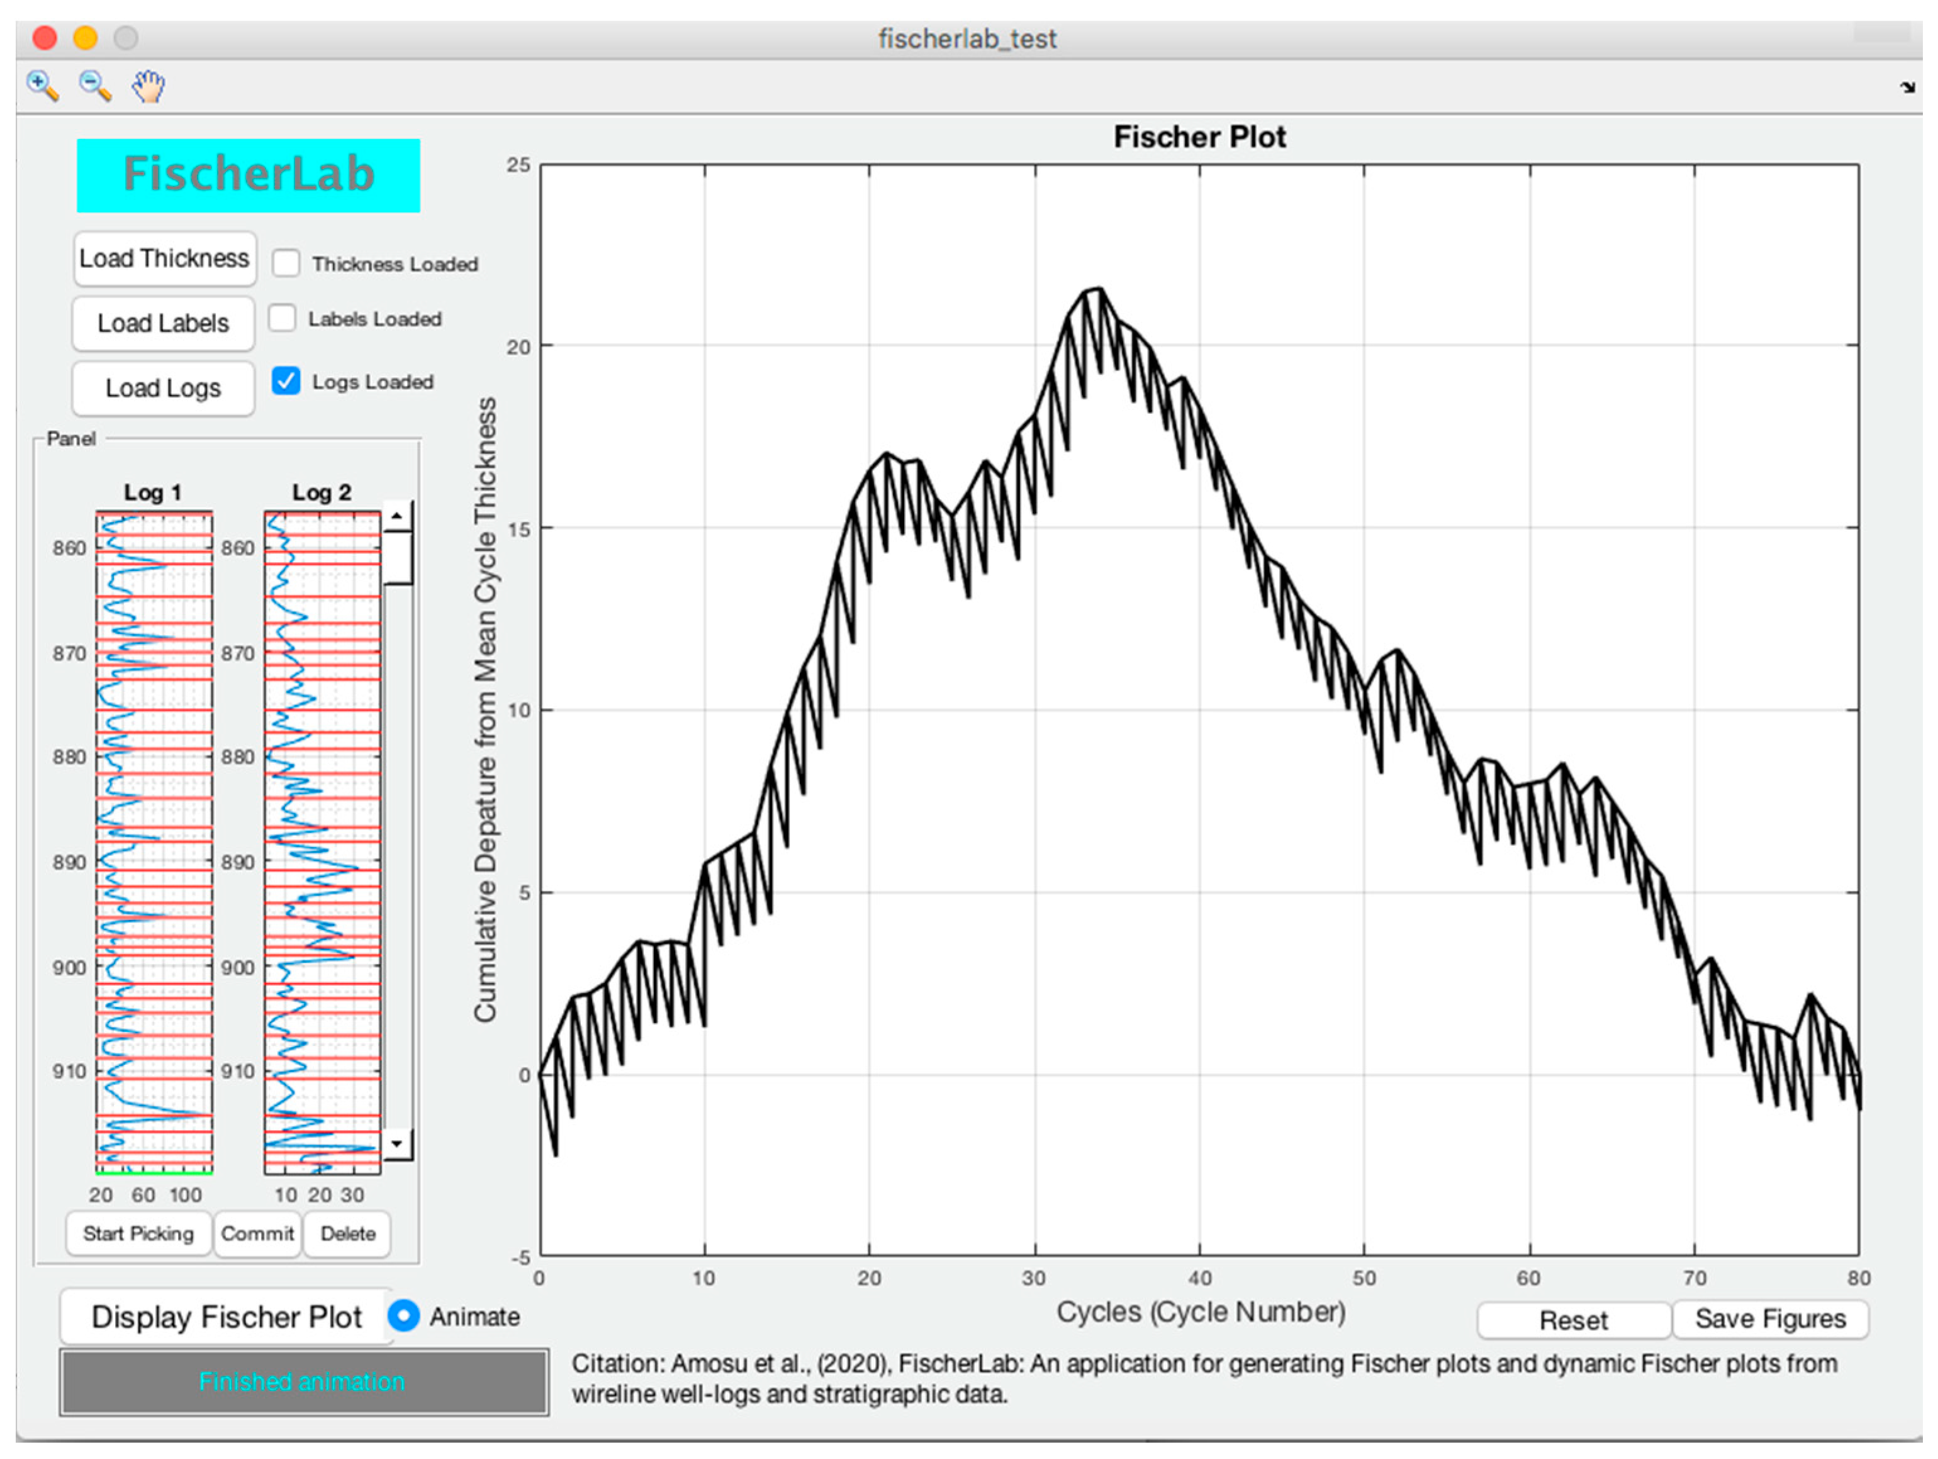Toggle the Labels Loaded checkbox
The width and height of the screenshot is (1938, 1459).
coord(282,318)
